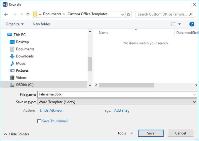Screen dimensions: 199x141
Task: Click navigation pane scroll down arrow
Action: click(x=90, y=85)
